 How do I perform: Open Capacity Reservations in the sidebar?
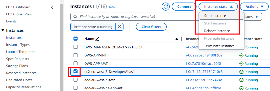pos(23,87)
